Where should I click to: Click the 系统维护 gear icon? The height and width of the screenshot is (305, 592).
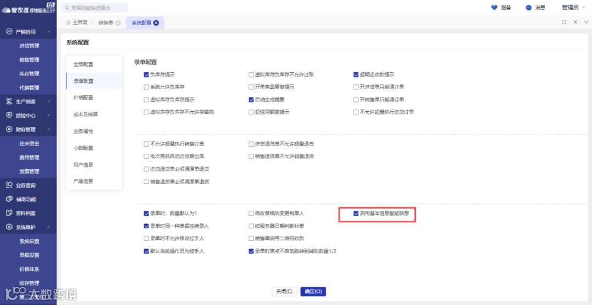point(10,227)
